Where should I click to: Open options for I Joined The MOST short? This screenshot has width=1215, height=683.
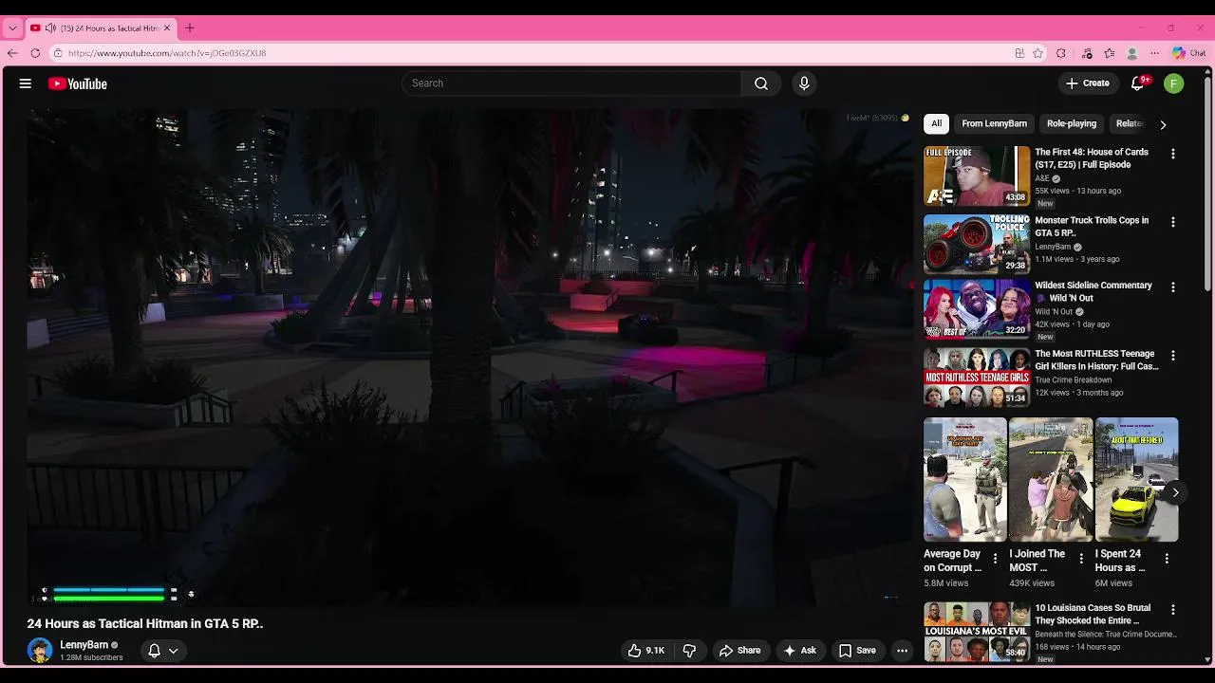tap(1081, 559)
